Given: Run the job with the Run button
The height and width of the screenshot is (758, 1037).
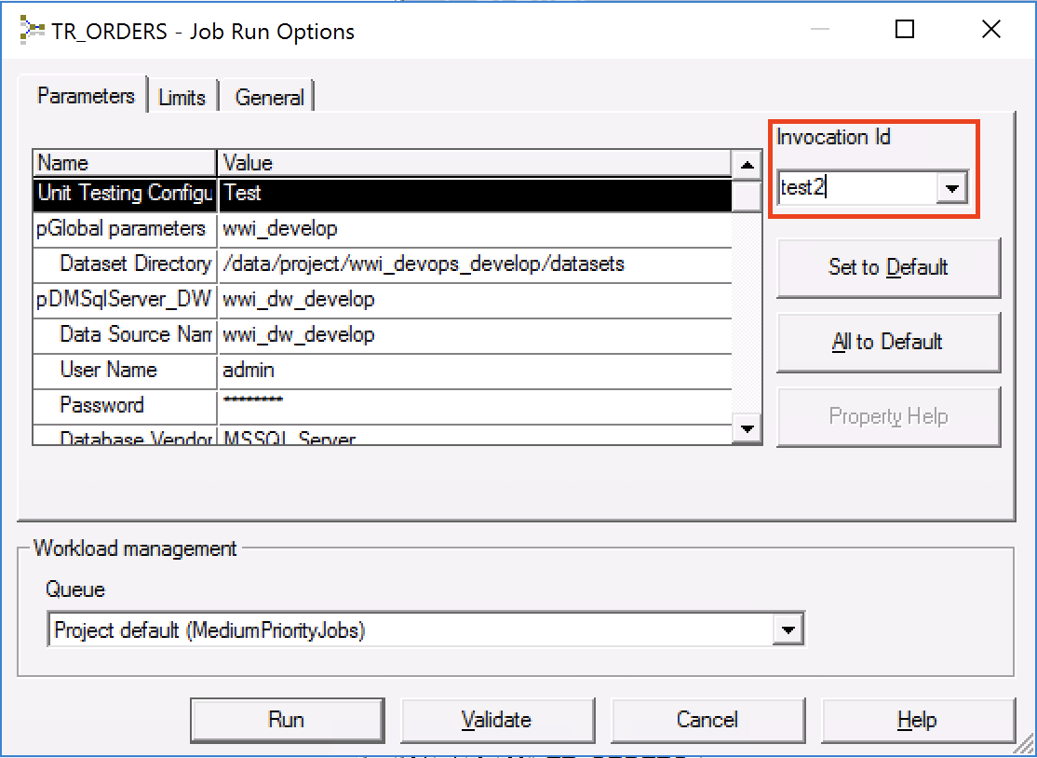Looking at the screenshot, I should point(287,720).
